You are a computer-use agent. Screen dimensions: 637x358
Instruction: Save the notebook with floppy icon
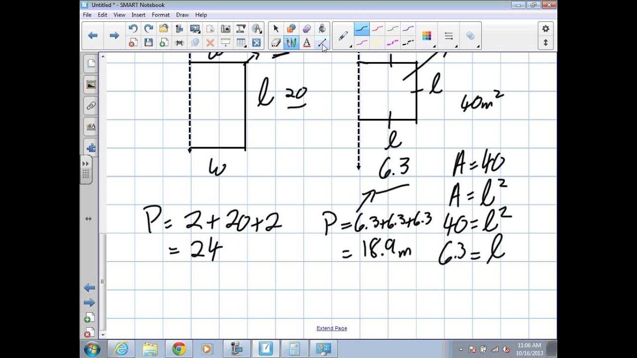[x=148, y=43]
